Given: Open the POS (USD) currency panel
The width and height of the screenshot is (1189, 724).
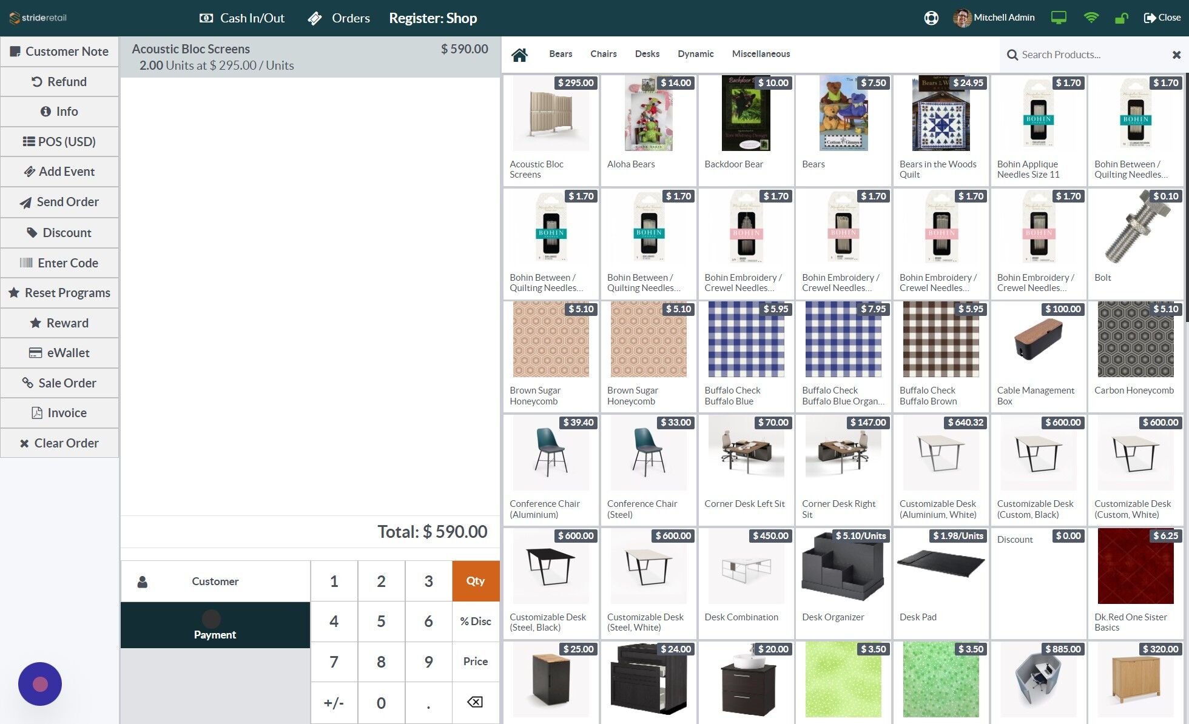Looking at the screenshot, I should click(x=59, y=141).
